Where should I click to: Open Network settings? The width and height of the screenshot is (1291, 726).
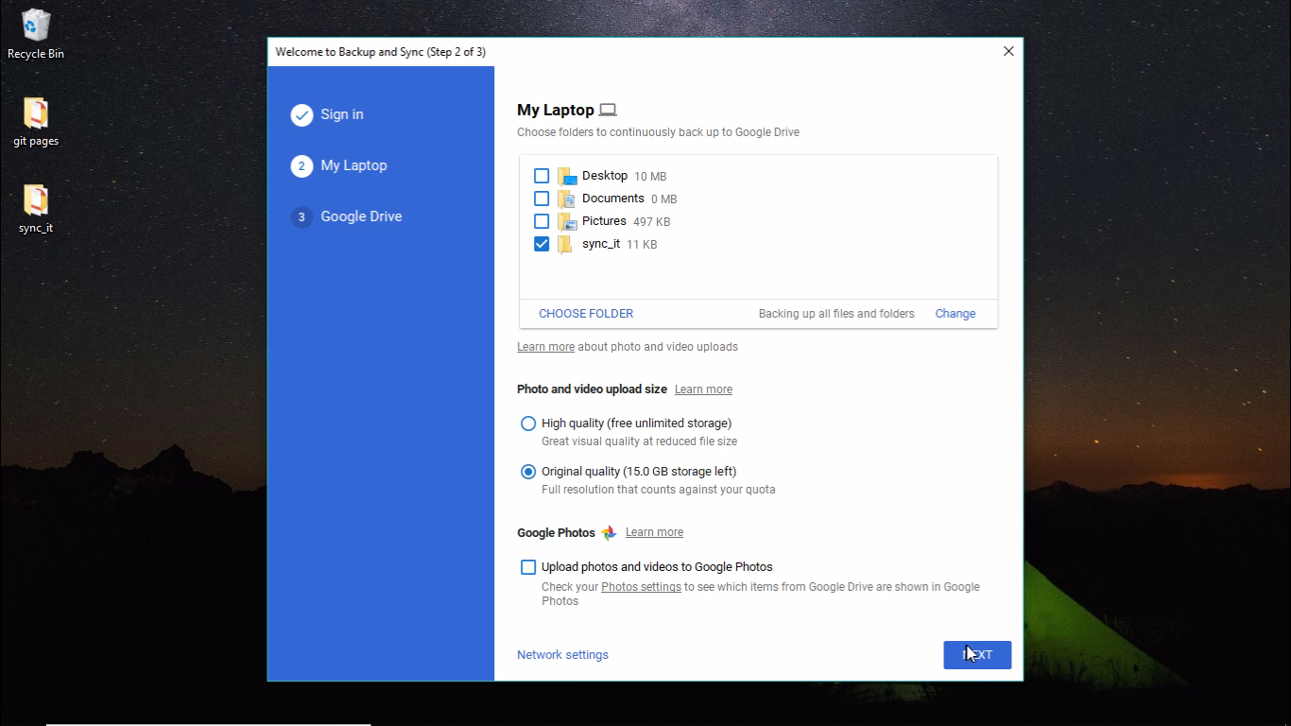click(x=562, y=654)
